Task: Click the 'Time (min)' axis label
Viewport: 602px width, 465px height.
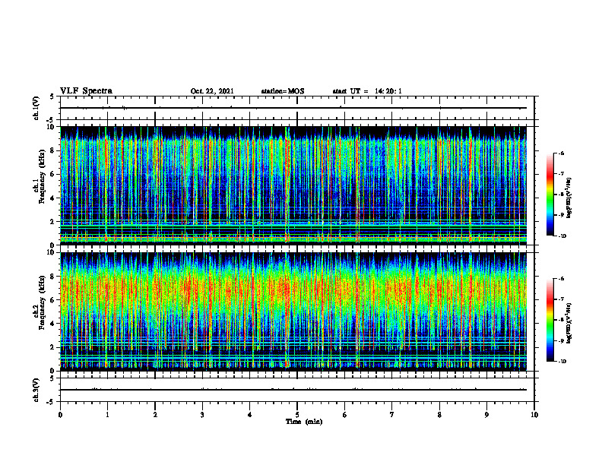Action: (x=304, y=422)
